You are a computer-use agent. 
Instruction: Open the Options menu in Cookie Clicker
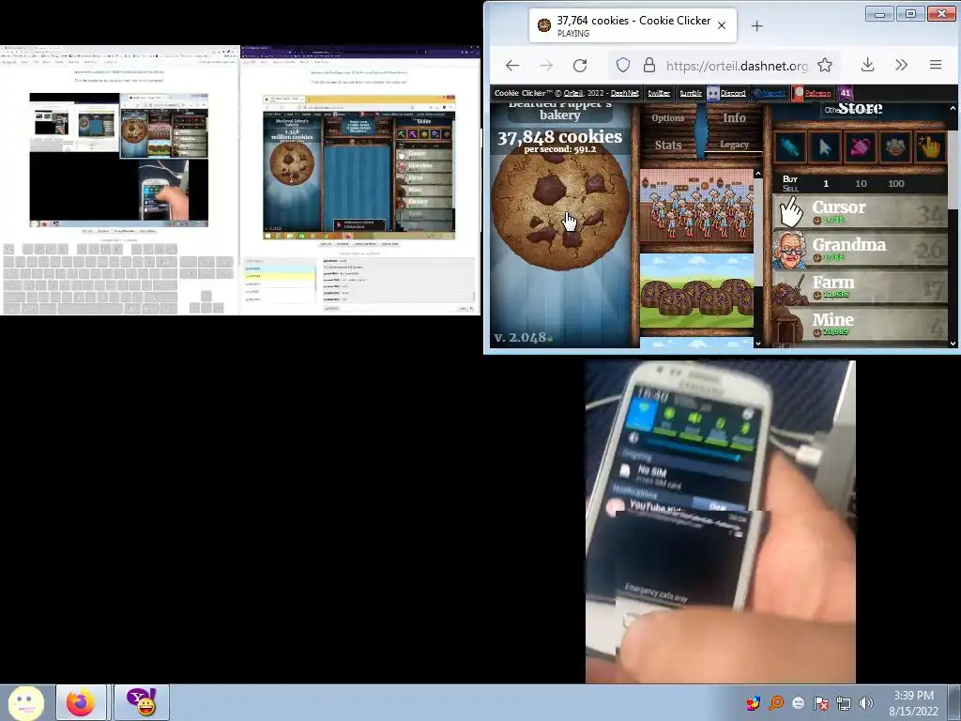pos(667,117)
